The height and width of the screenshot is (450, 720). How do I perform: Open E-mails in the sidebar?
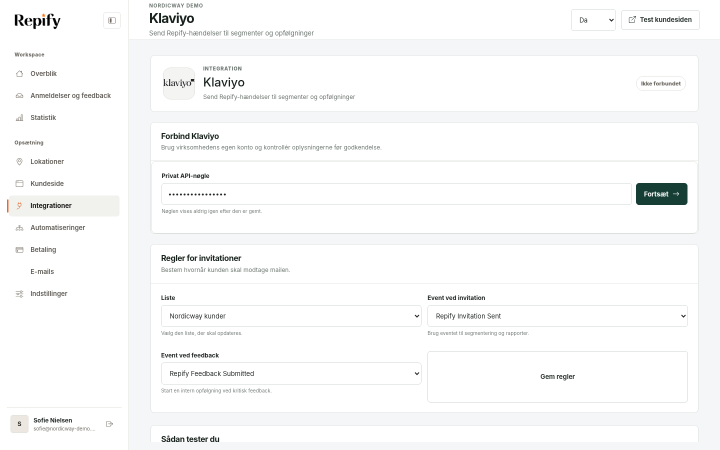coord(64,271)
